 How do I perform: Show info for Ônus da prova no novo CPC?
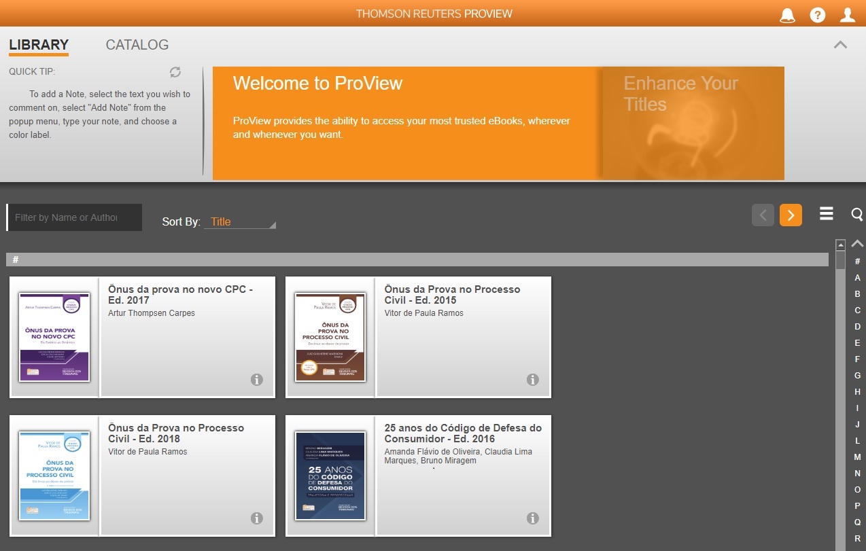coord(257,380)
